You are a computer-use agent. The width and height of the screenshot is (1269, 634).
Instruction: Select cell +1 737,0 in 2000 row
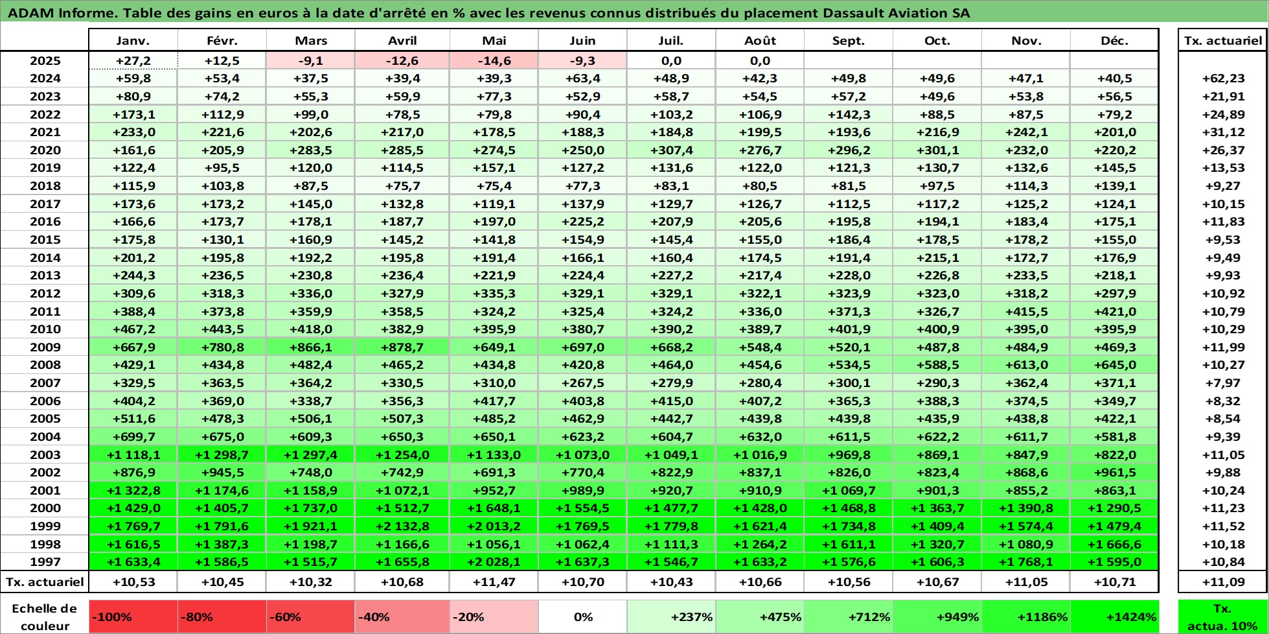(x=311, y=508)
